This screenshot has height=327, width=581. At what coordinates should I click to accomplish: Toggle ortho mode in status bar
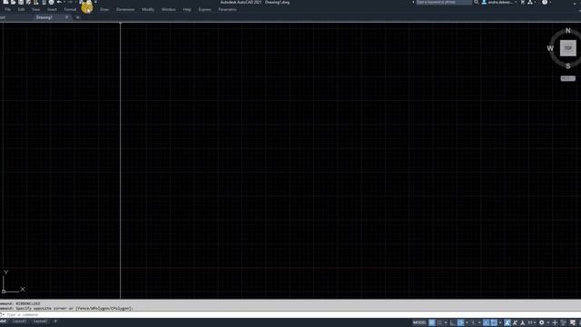452,322
